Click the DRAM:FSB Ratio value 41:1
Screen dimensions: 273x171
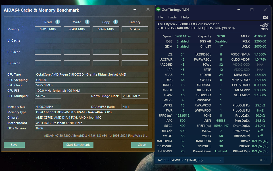(x=135, y=107)
